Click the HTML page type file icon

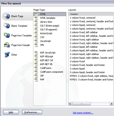click(x=36, y=14)
